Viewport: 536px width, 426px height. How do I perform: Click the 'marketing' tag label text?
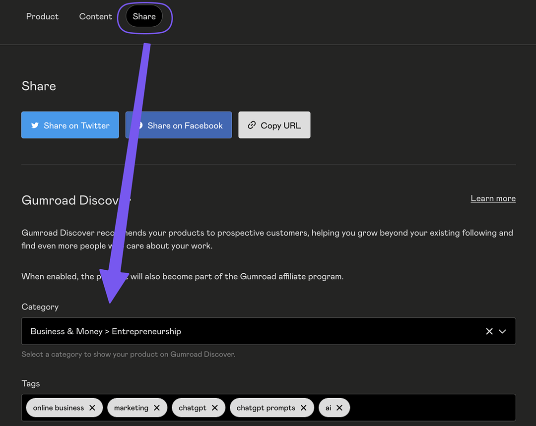pos(131,408)
